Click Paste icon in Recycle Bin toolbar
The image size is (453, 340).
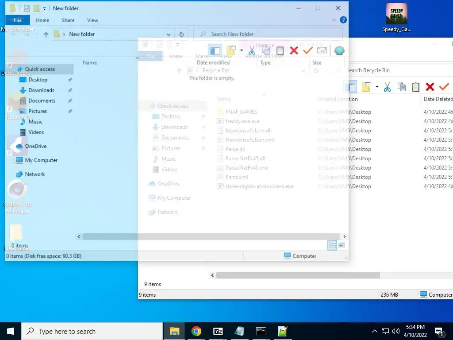point(415,87)
